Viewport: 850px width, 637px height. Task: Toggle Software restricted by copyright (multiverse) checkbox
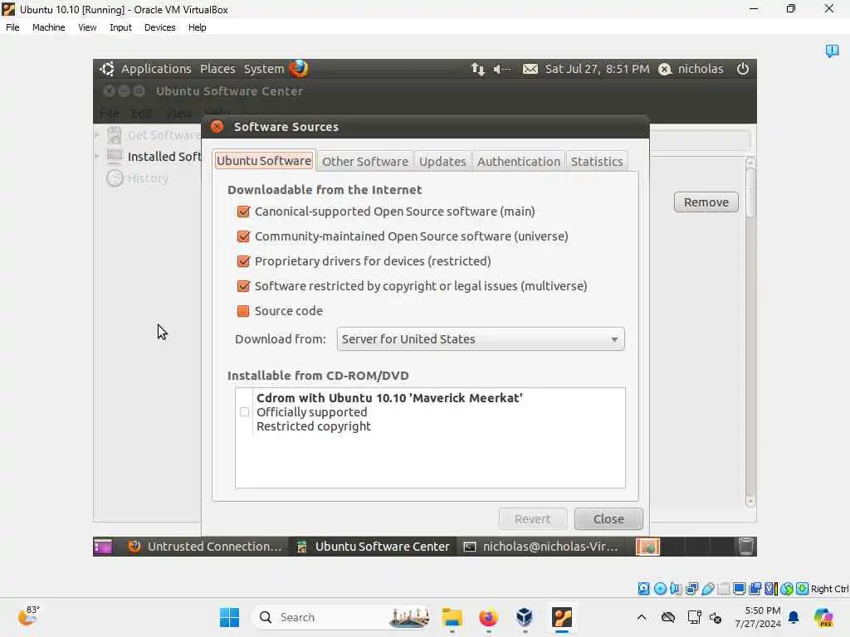243,286
